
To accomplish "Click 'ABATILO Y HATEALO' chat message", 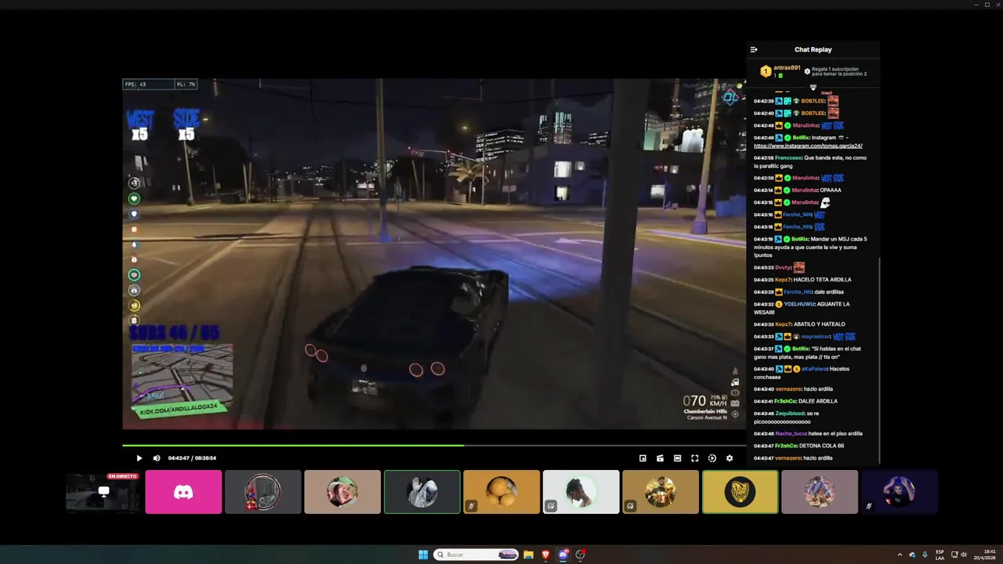I will click(x=819, y=324).
